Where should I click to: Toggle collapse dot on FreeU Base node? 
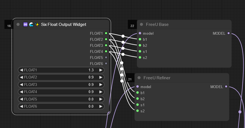tap(142, 24)
